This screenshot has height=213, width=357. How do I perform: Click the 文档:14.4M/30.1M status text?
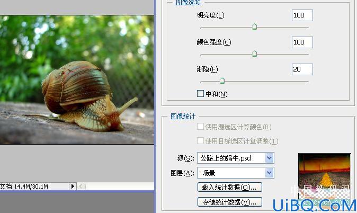click(24, 187)
